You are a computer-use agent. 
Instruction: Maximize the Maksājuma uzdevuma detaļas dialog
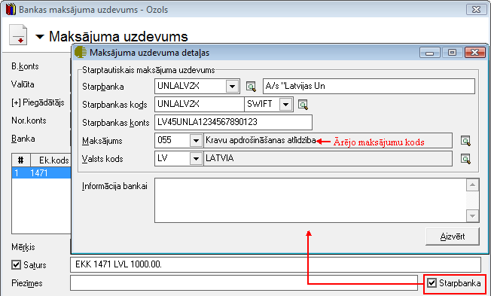[x=452, y=53]
